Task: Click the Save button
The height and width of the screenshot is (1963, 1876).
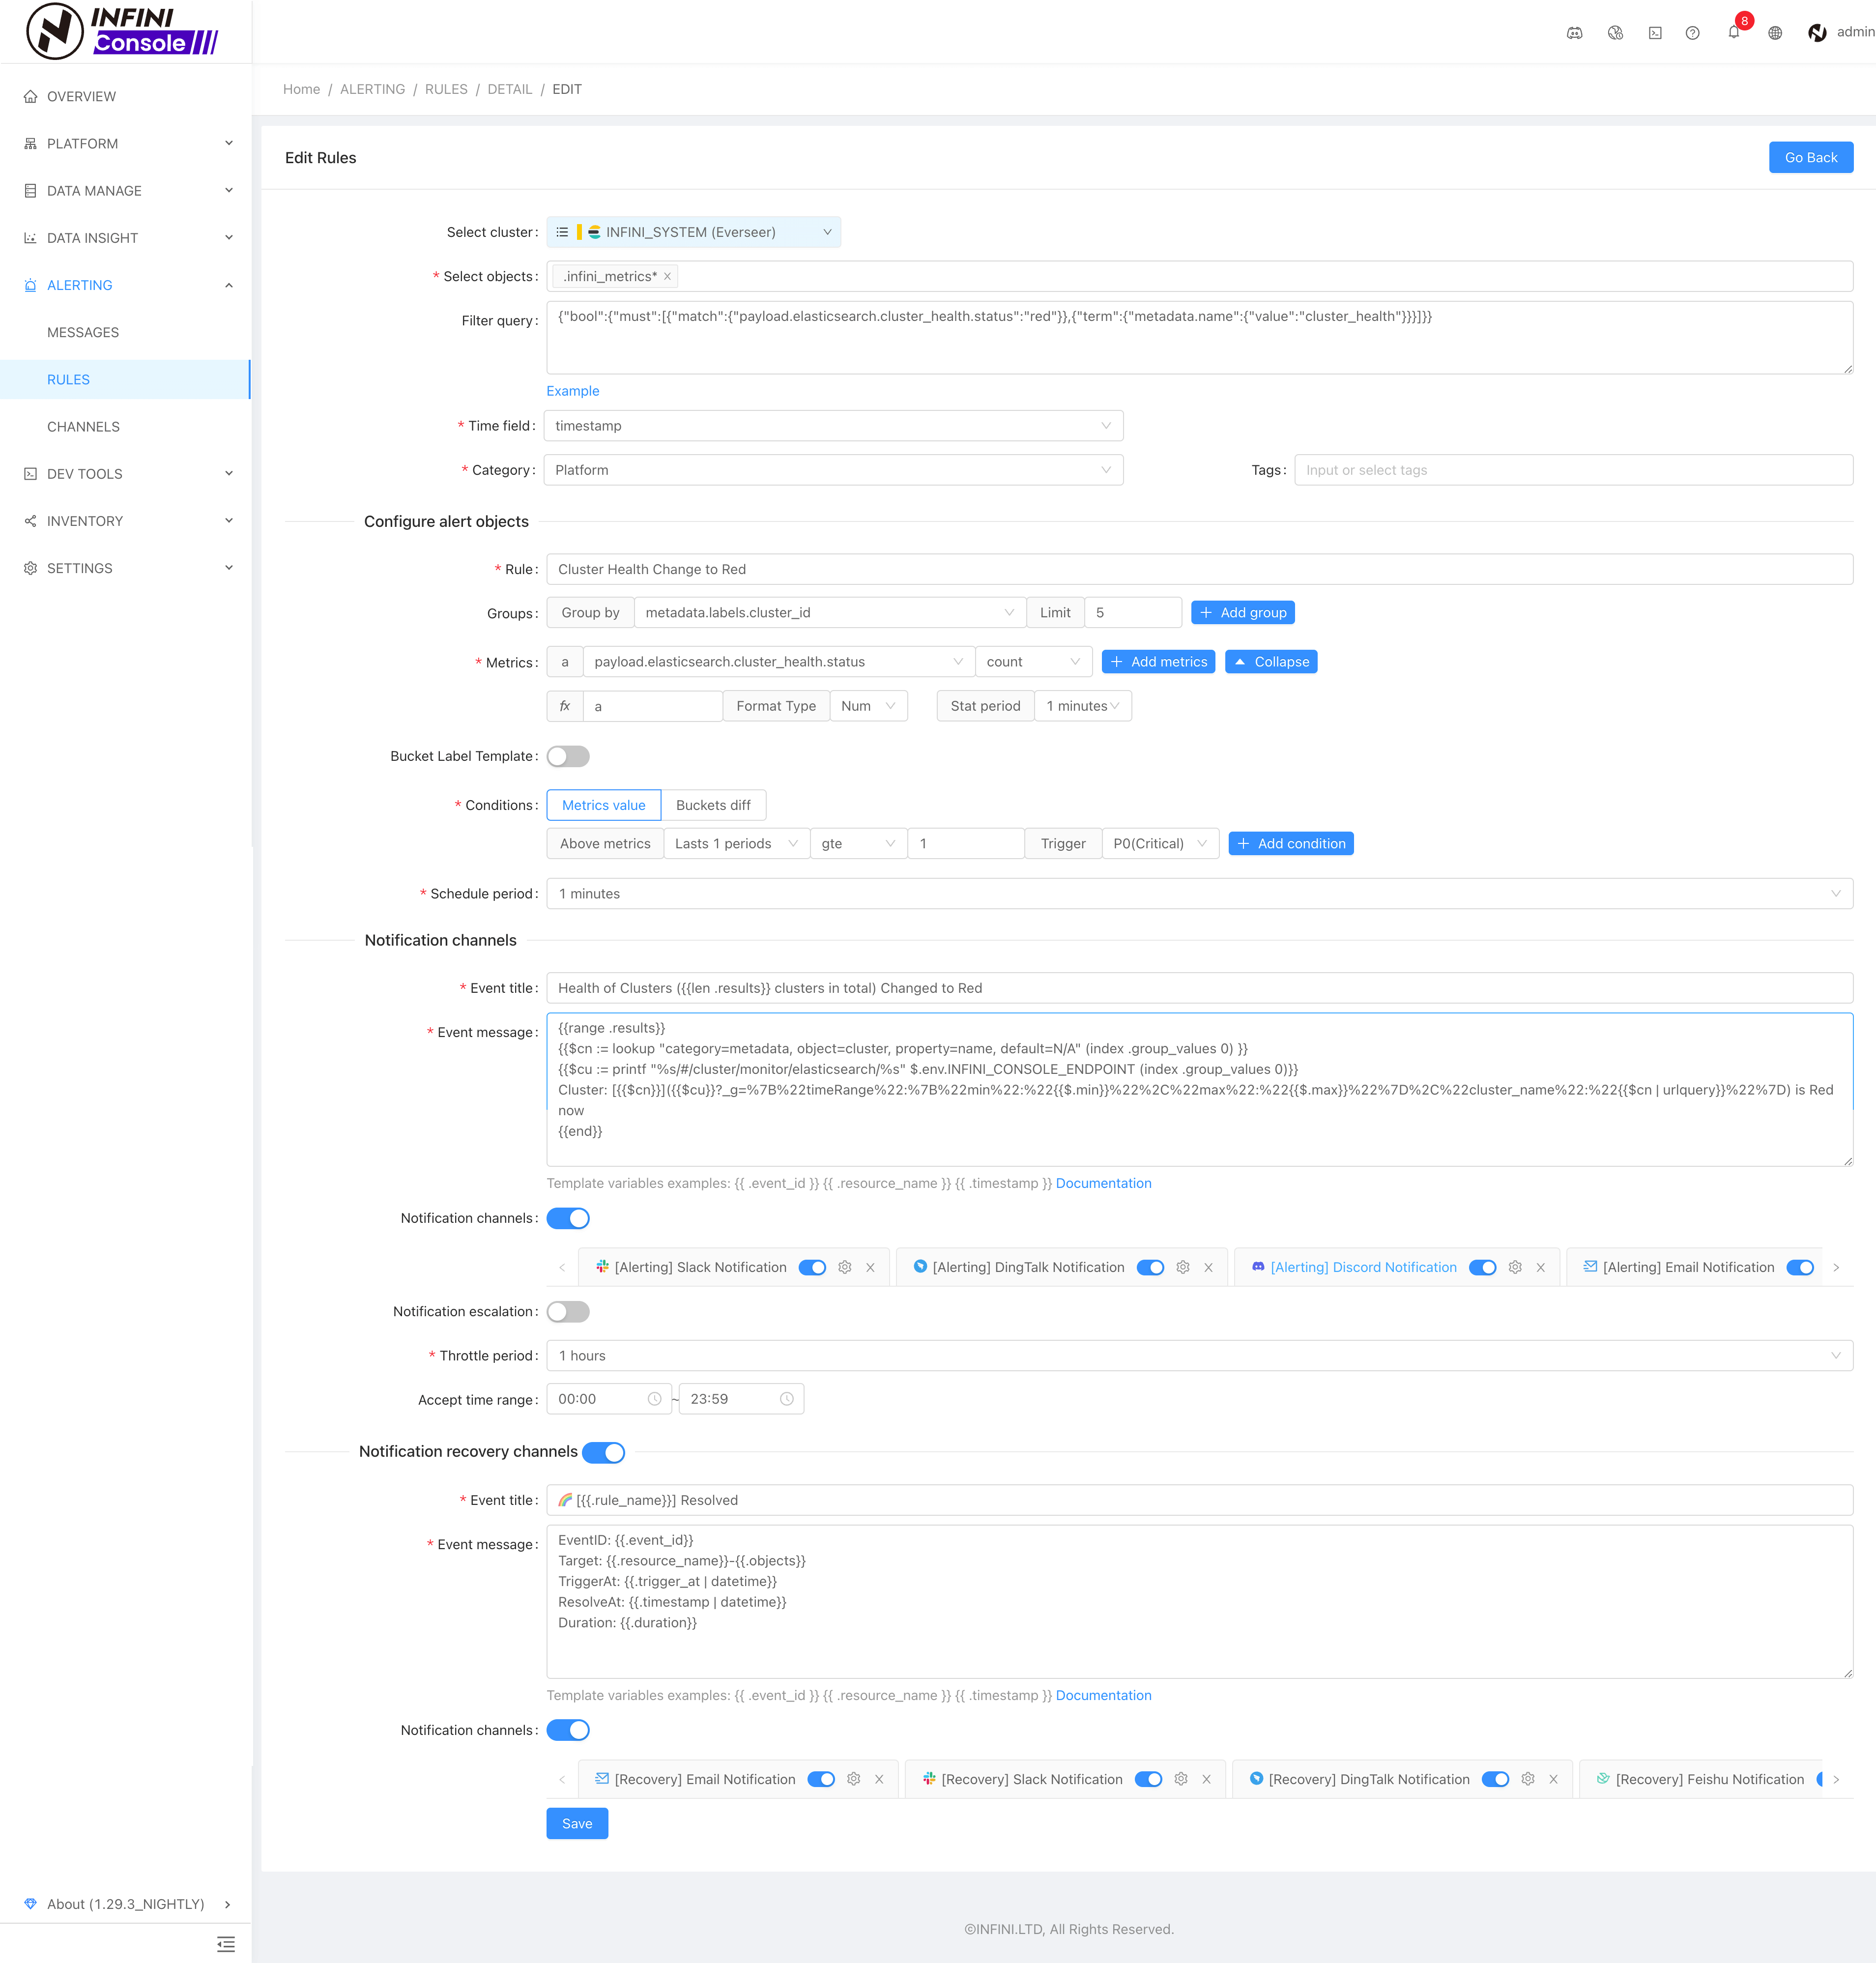Action: [577, 1823]
